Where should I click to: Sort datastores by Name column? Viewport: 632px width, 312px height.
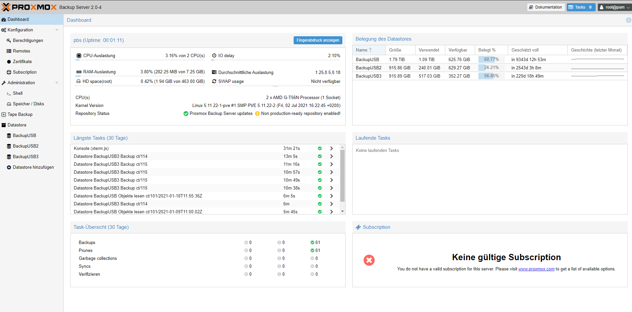tap(369, 50)
